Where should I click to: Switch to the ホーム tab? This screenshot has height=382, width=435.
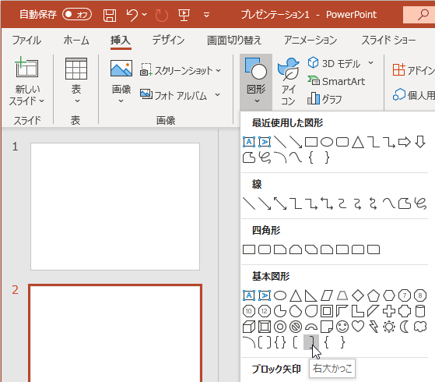click(x=76, y=41)
